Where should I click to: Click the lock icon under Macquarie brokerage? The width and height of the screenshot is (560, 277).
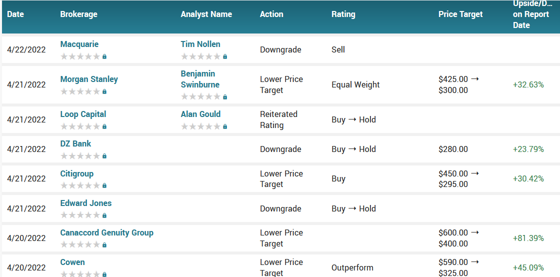[x=104, y=56]
